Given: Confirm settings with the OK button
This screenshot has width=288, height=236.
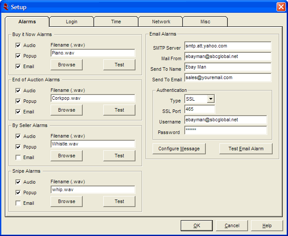Looking at the screenshot, I should click(x=197, y=225).
